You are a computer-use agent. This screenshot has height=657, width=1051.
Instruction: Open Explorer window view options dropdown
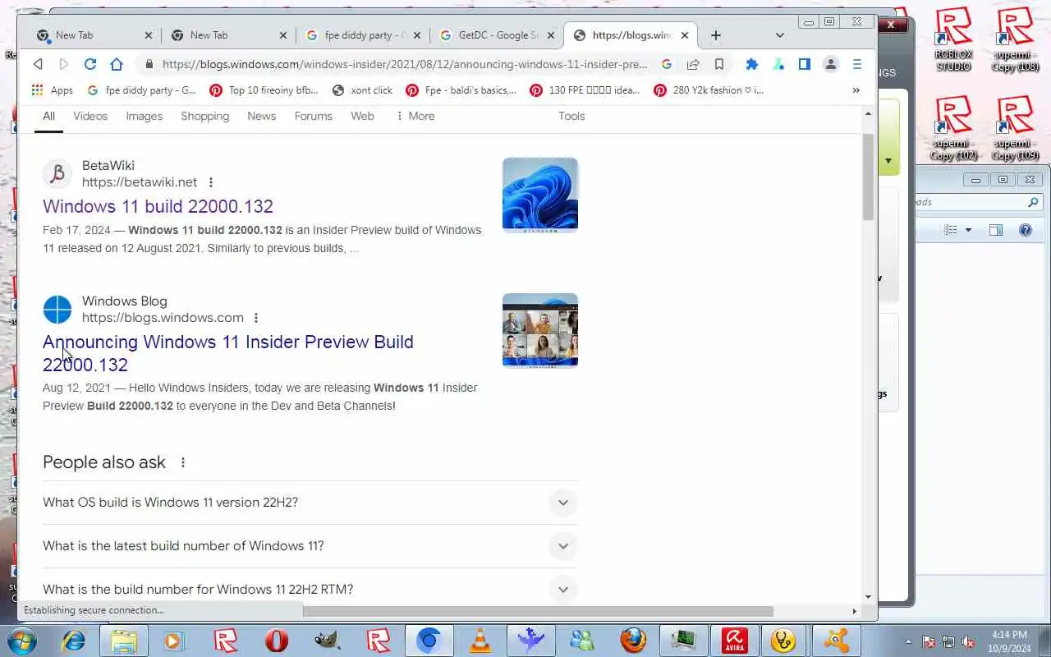[x=969, y=230]
